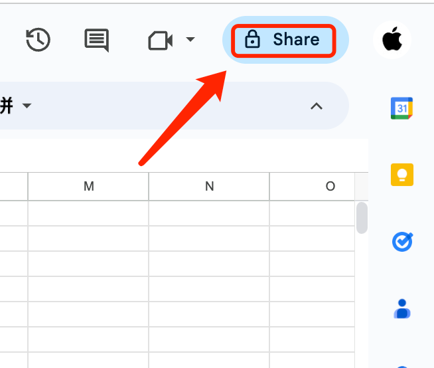434x368 pixels.
Task: Open Google Tasks sidebar icon
Action: pos(401,242)
